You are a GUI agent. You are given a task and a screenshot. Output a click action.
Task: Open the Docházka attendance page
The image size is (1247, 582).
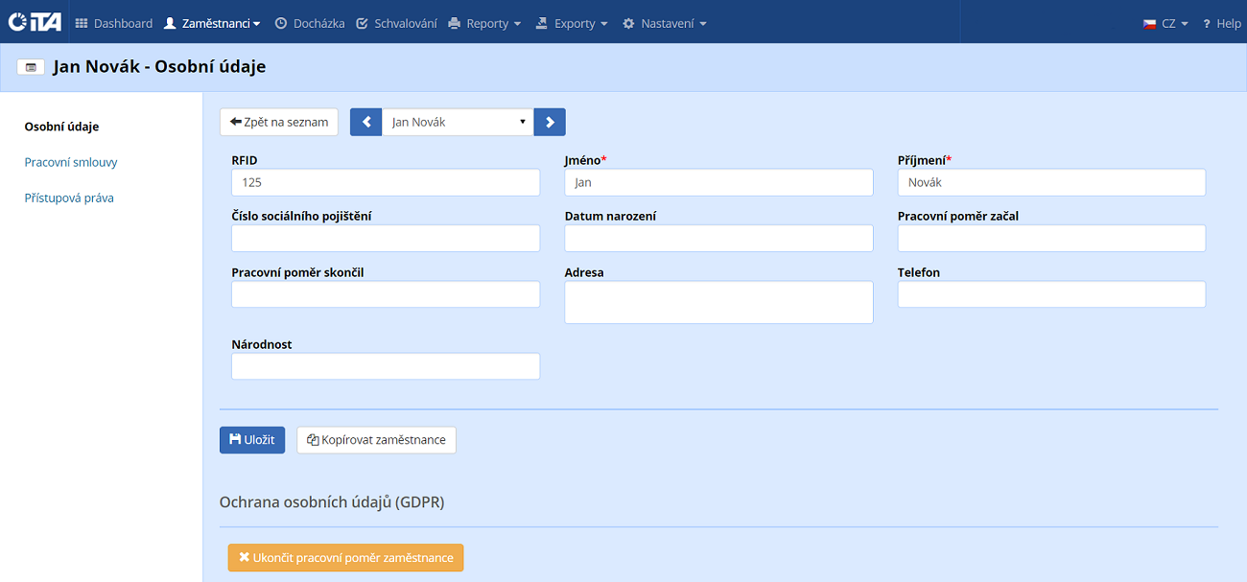pyautogui.click(x=309, y=23)
